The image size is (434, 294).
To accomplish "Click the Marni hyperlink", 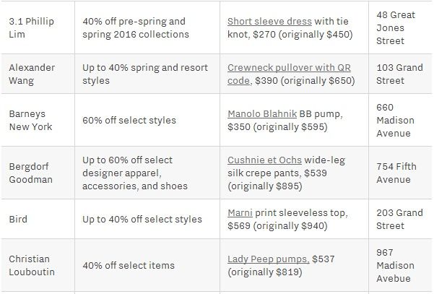I will 240,212.
